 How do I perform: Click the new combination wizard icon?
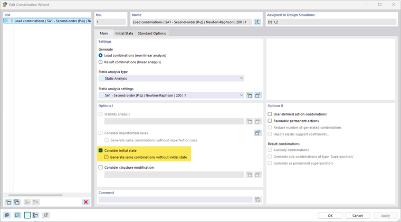coord(8,202)
